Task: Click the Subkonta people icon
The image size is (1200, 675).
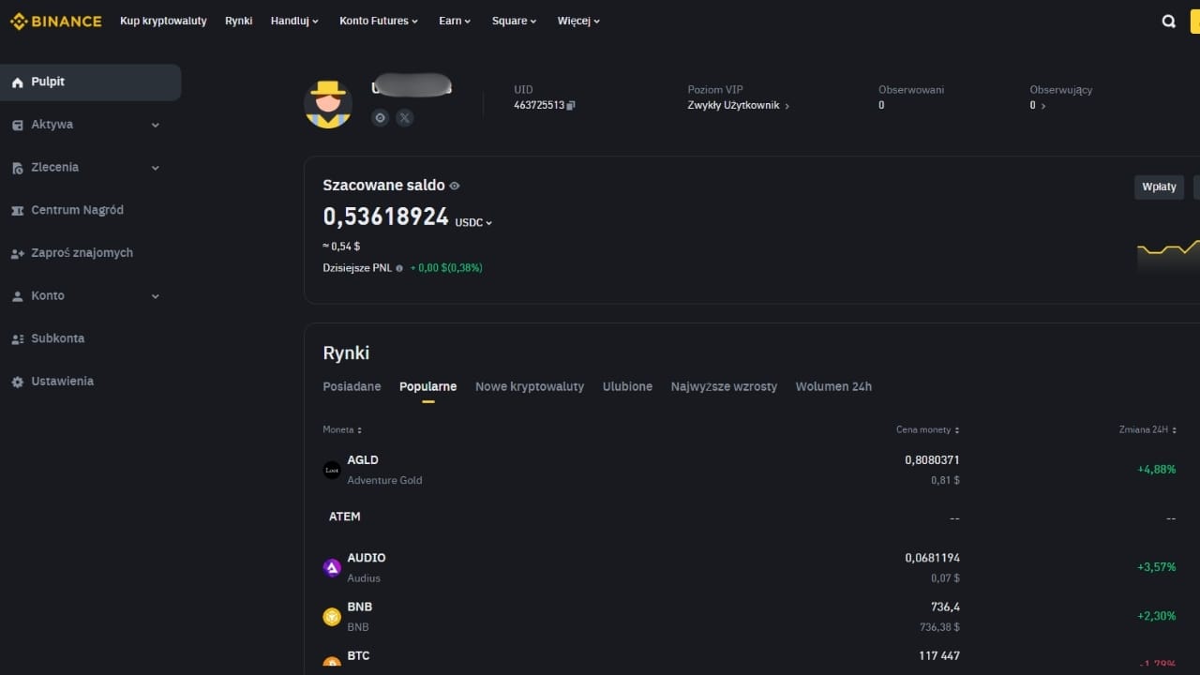Action: [x=17, y=339]
